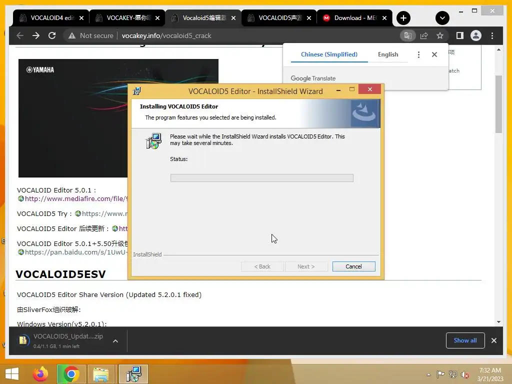Click the Chrome taskbar icon
The image size is (512, 384).
(71, 374)
